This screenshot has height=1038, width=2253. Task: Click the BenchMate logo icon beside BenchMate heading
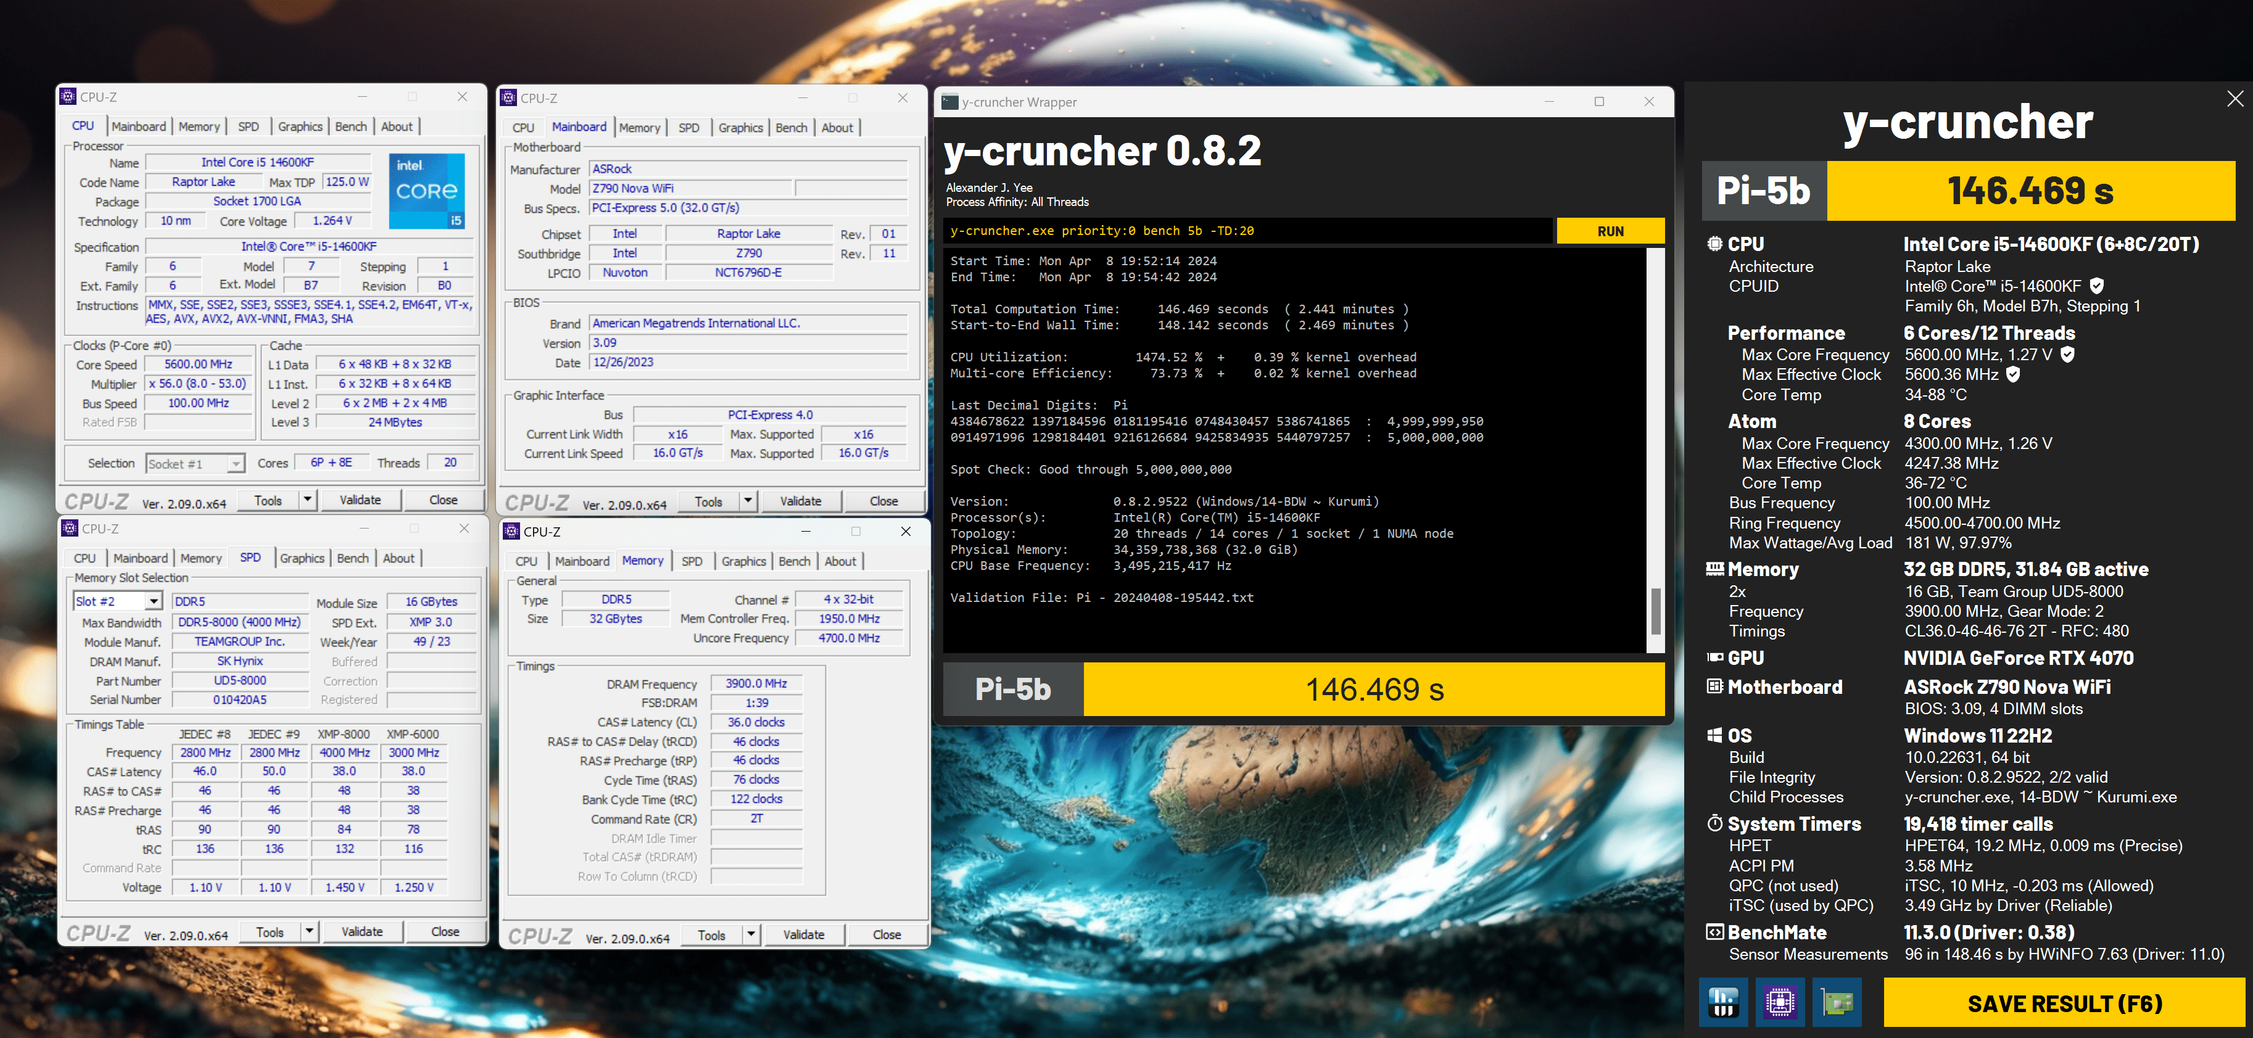1714,932
